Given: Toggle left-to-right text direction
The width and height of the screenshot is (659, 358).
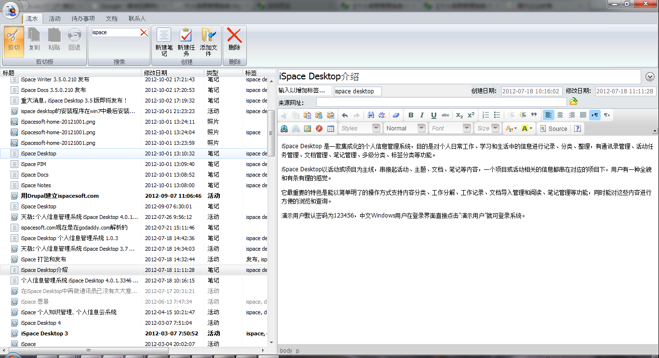Looking at the screenshot, I should point(595,115).
